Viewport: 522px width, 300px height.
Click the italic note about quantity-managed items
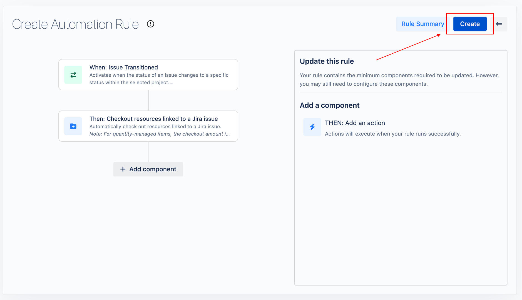(159, 134)
